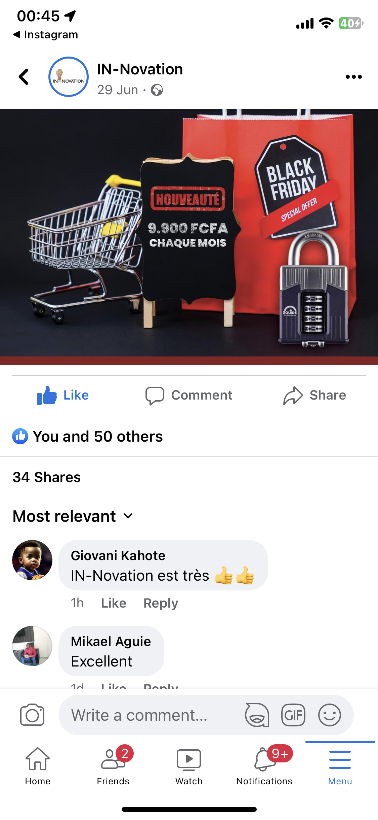Open the Friends tab with 2 badge
This screenshot has width=378, height=820.
(113, 766)
